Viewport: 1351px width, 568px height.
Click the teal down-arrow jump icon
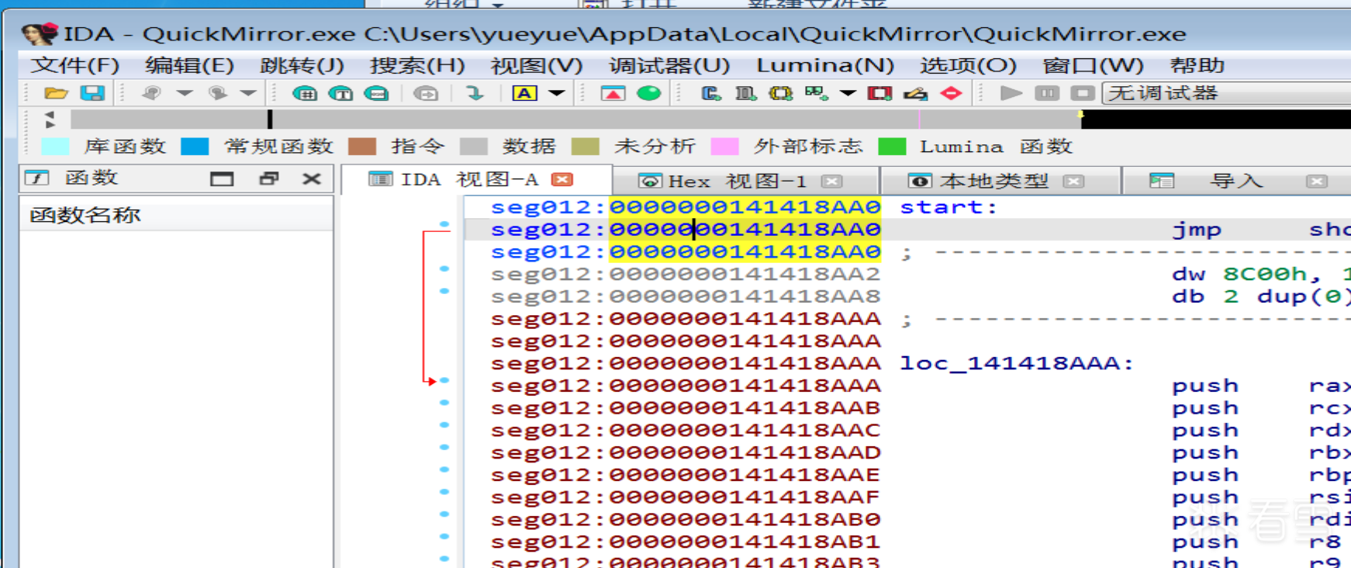(x=475, y=94)
